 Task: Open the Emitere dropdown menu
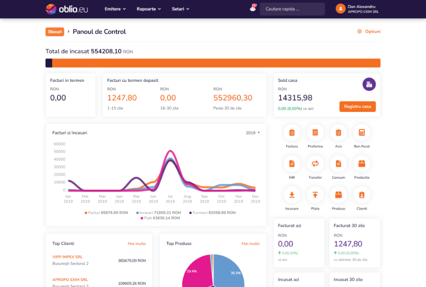point(115,9)
